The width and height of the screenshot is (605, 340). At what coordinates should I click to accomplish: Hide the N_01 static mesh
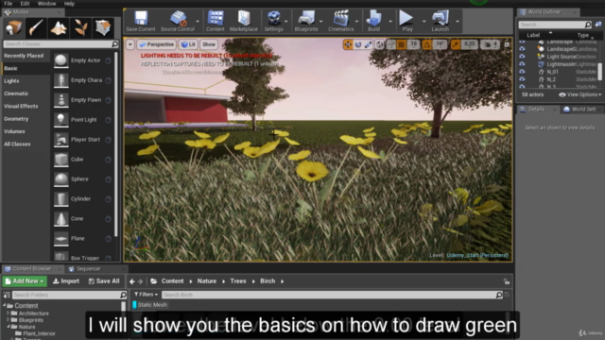[x=522, y=72]
